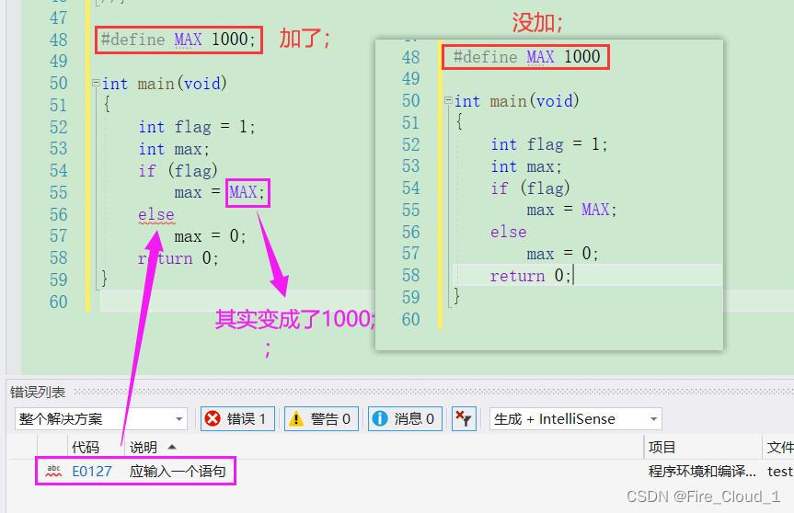The image size is (794, 513).
Task: Sort by the 说明 column header
Action: (144, 447)
